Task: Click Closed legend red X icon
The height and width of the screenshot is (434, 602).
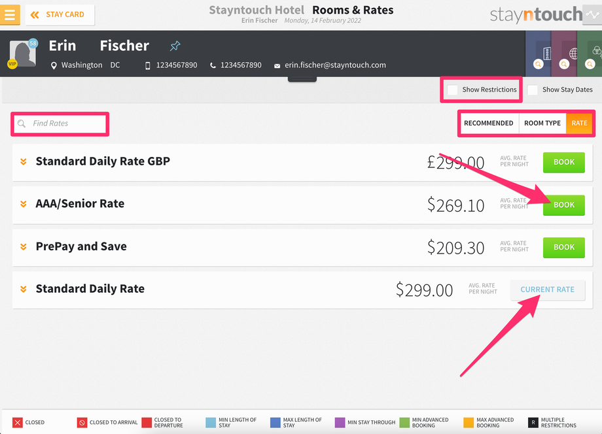Action: pos(17,422)
